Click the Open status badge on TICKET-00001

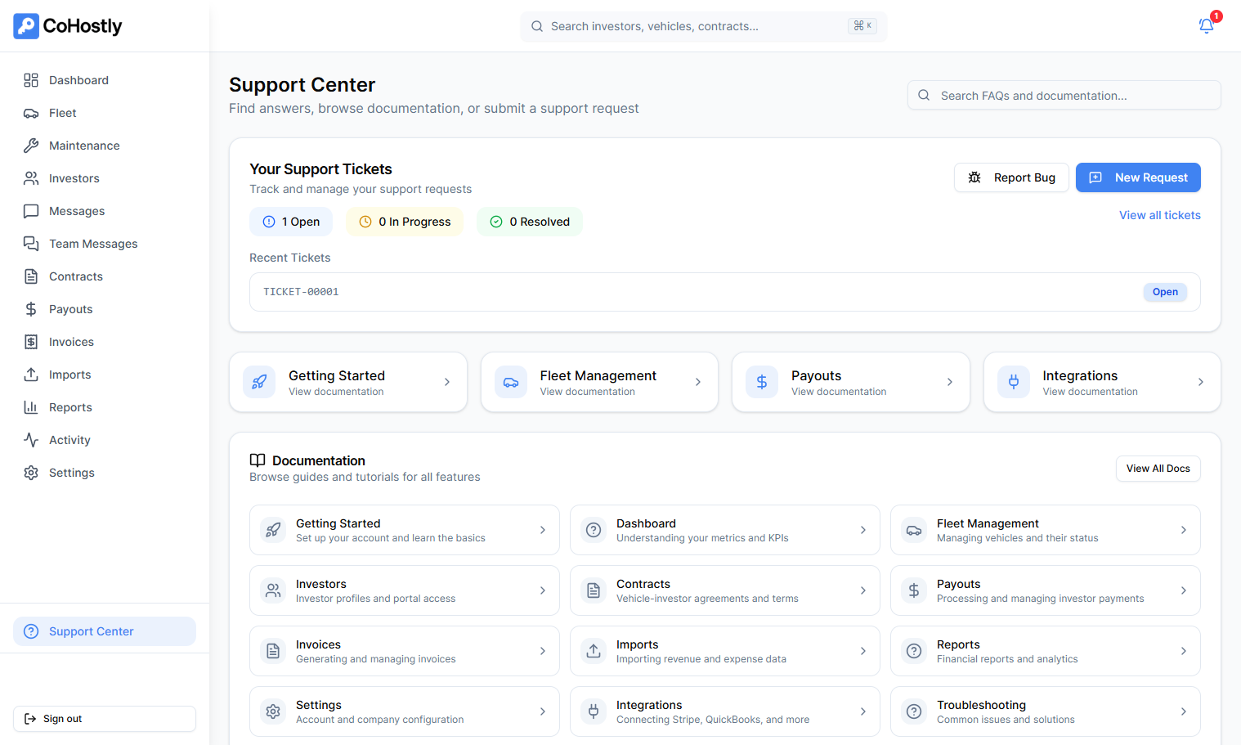tap(1164, 292)
